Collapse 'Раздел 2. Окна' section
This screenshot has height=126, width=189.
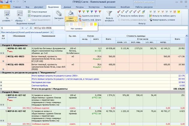coord(1,92)
